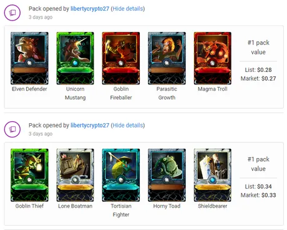Image resolution: width=287 pixels, height=230 pixels.
Task: Select the Horny Toad card
Action: 167,175
